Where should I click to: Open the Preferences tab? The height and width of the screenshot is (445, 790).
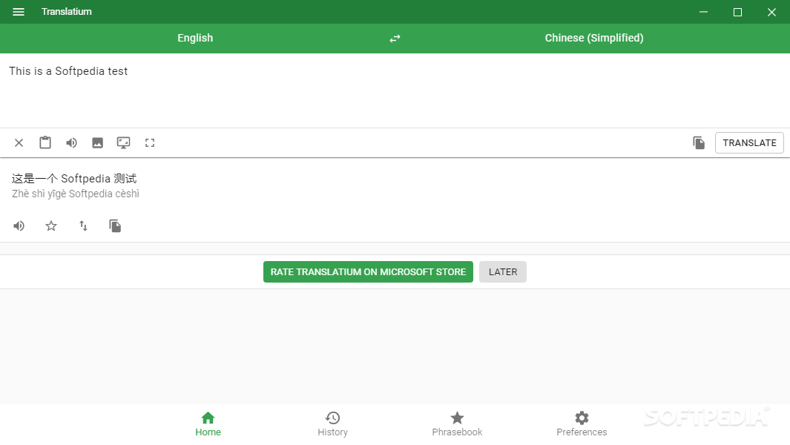582,424
